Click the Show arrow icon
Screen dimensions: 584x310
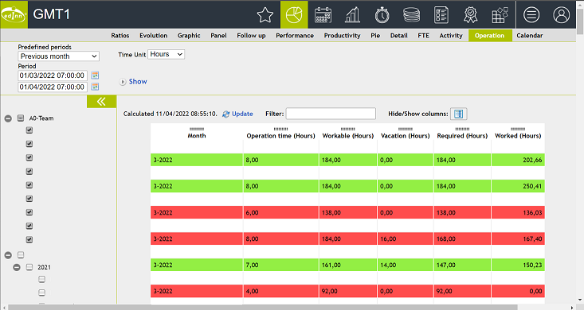click(123, 82)
